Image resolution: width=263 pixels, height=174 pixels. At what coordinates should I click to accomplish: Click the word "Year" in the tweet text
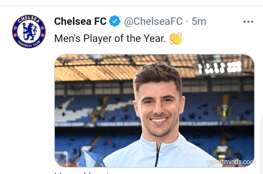(151, 38)
